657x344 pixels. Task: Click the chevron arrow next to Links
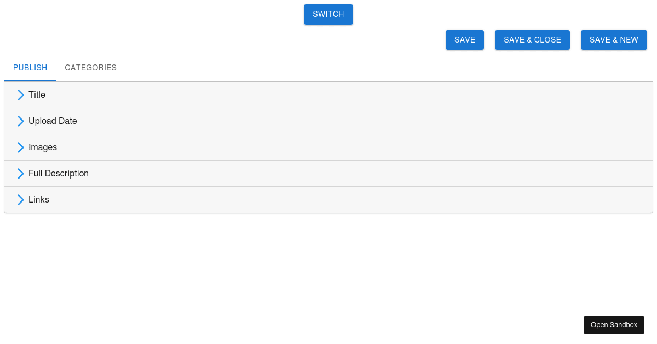click(x=21, y=199)
